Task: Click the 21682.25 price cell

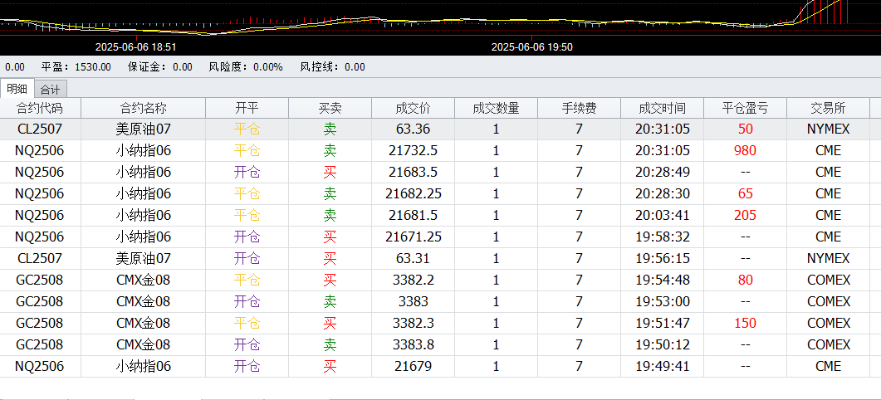Action: [413, 194]
